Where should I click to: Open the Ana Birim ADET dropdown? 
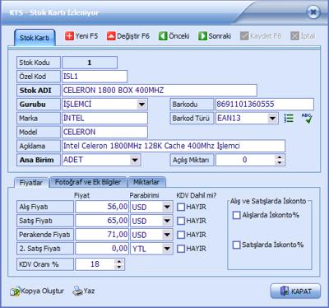135,160
